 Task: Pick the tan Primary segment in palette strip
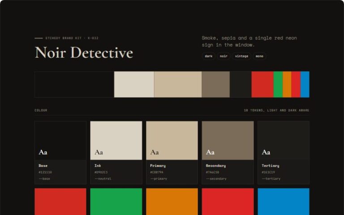(x=178, y=84)
